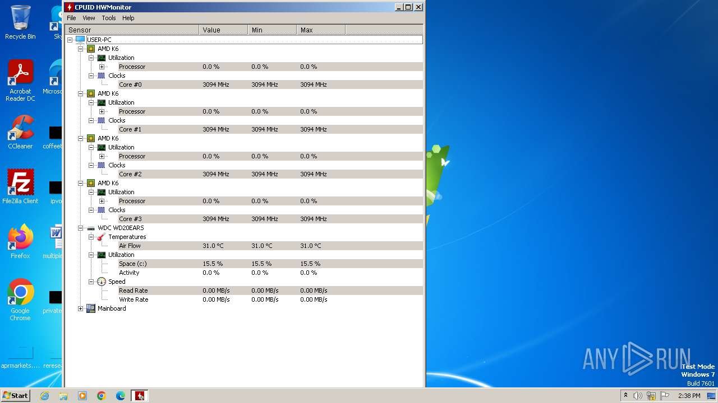Expand the Mainboard node

pyautogui.click(x=80, y=308)
